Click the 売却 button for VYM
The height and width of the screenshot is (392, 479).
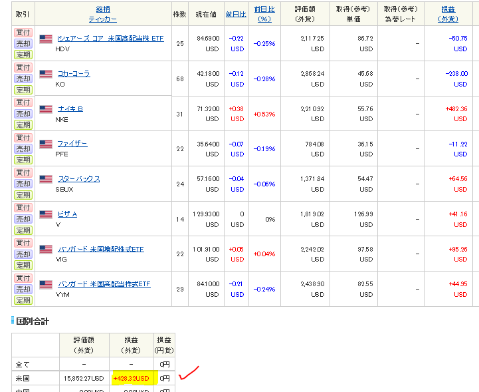23,290
